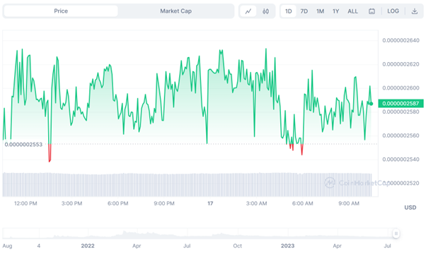Click the 2022 label on navigator timeline
The image size is (426, 254).
pos(88,246)
